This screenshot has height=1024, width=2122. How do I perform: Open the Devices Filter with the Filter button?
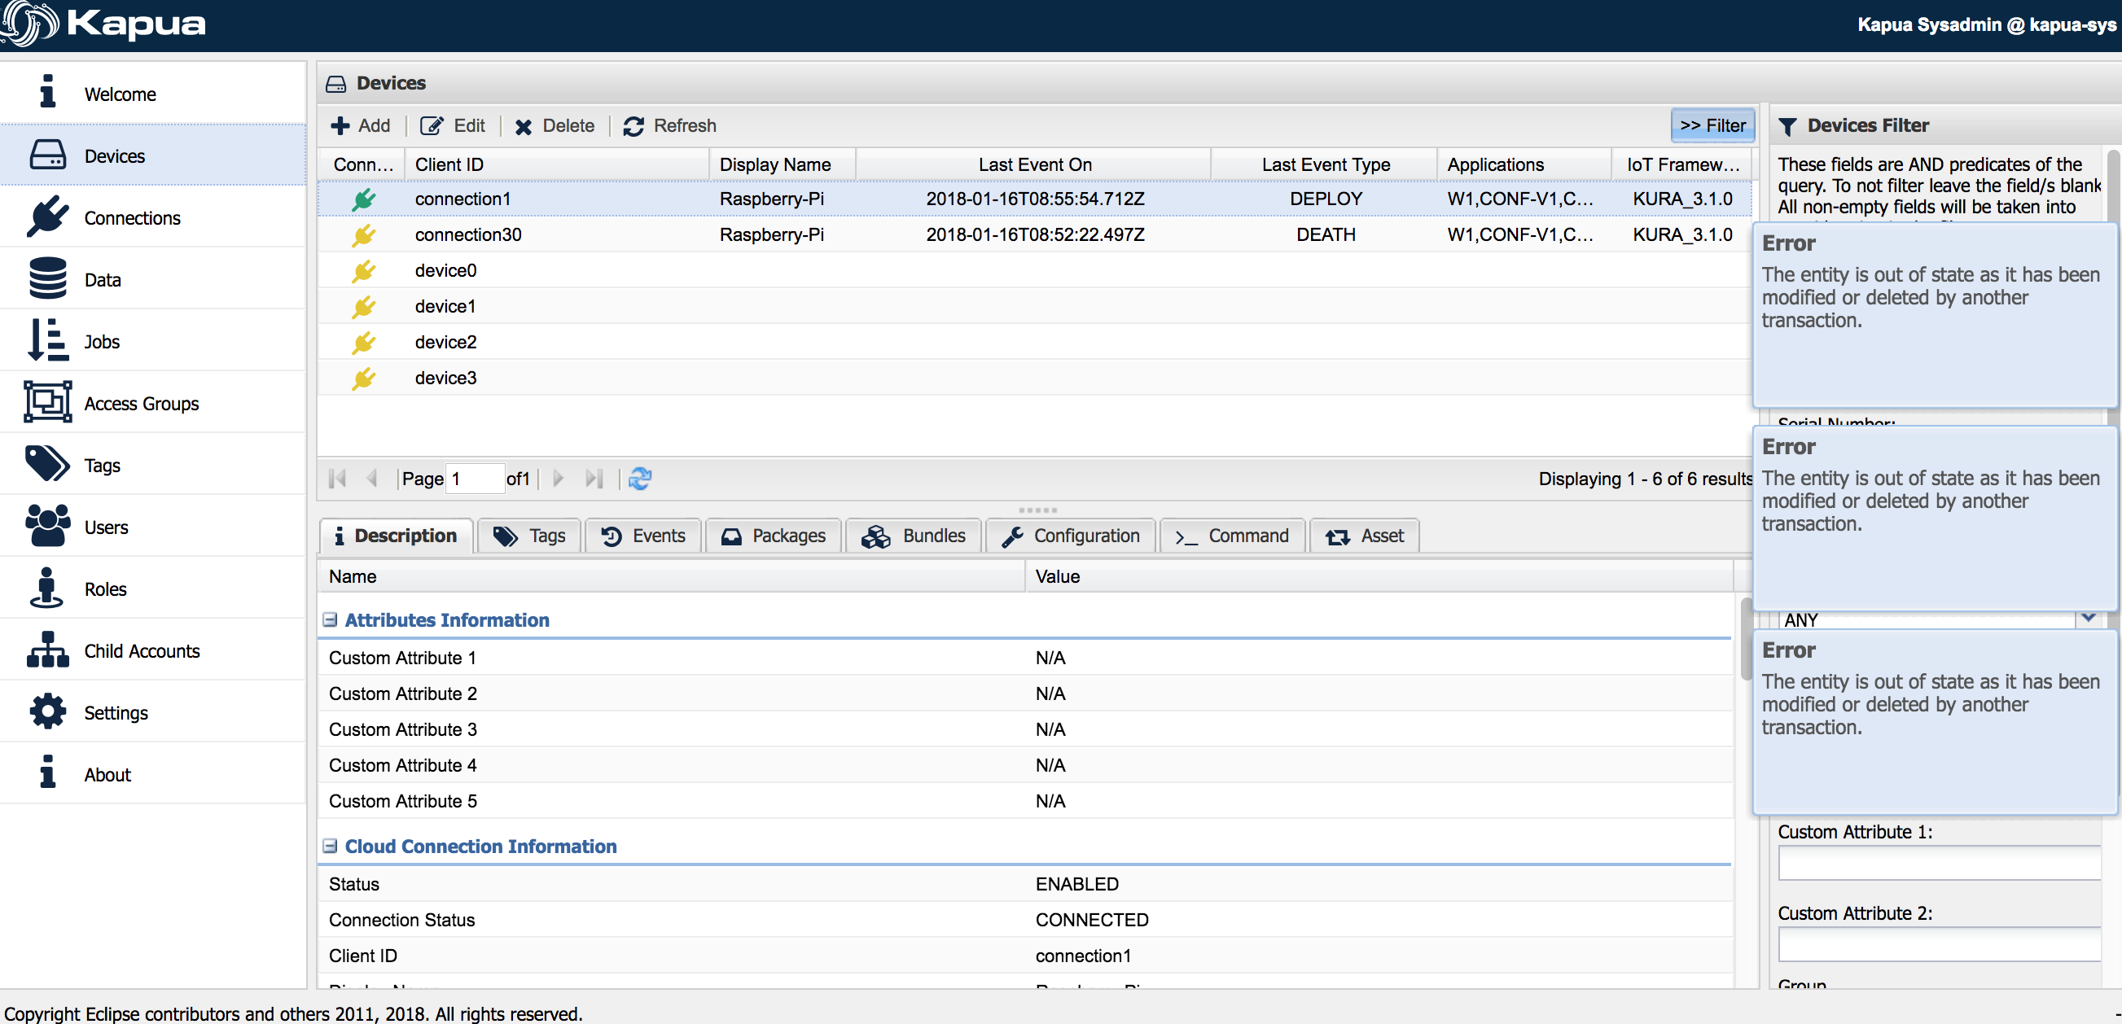click(1712, 125)
